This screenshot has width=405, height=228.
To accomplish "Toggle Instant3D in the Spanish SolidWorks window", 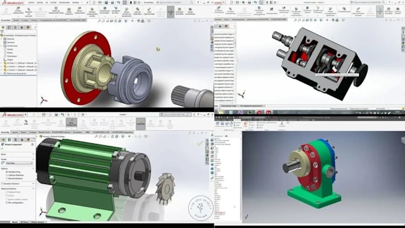I will tap(170, 12).
